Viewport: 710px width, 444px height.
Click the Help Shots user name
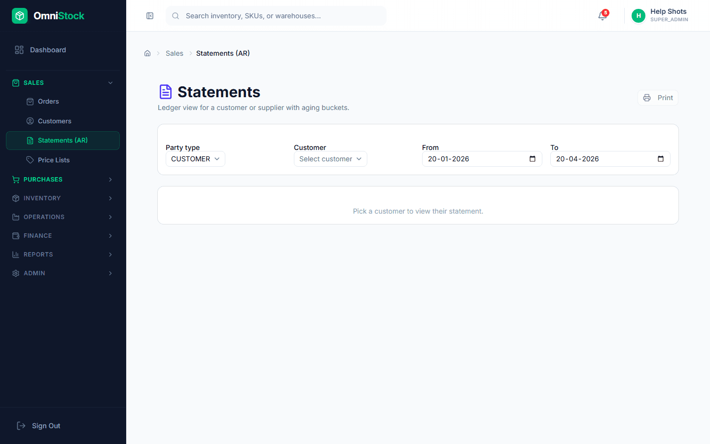668,11
